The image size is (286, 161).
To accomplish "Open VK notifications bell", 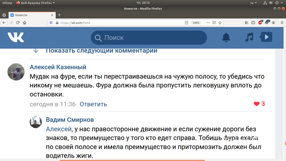I will point(226,37).
